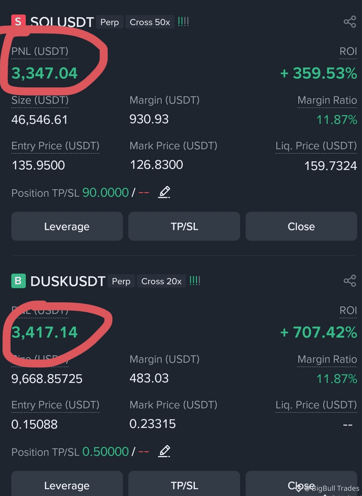Close the SOLUSDT position
The width and height of the screenshot is (362, 496).
pos(301,226)
